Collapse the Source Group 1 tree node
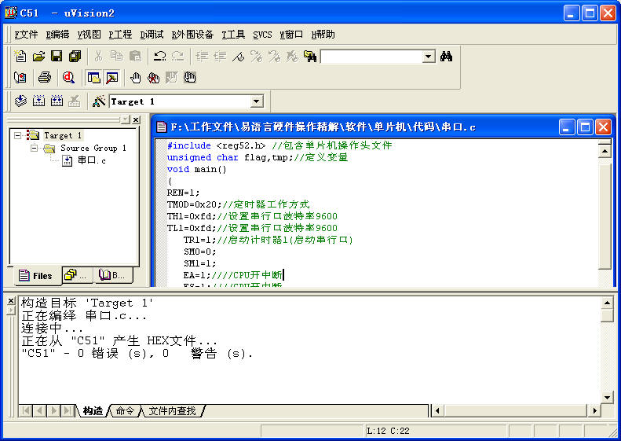 35,148
